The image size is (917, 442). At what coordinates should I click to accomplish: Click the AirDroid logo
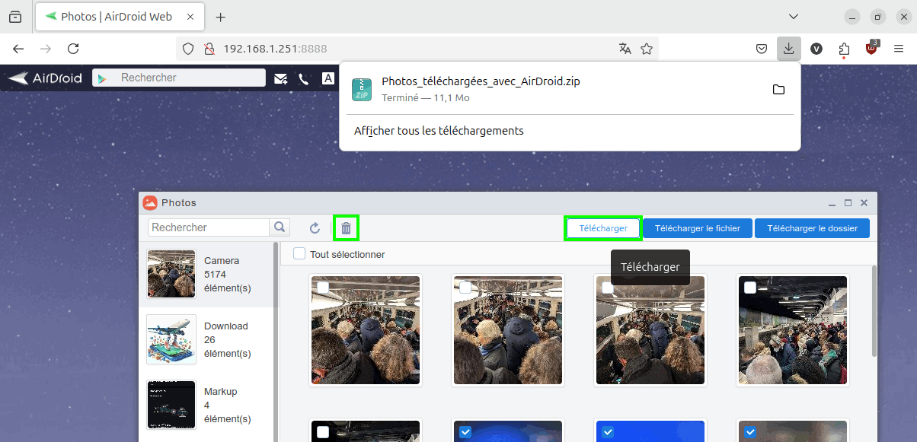pos(45,78)
